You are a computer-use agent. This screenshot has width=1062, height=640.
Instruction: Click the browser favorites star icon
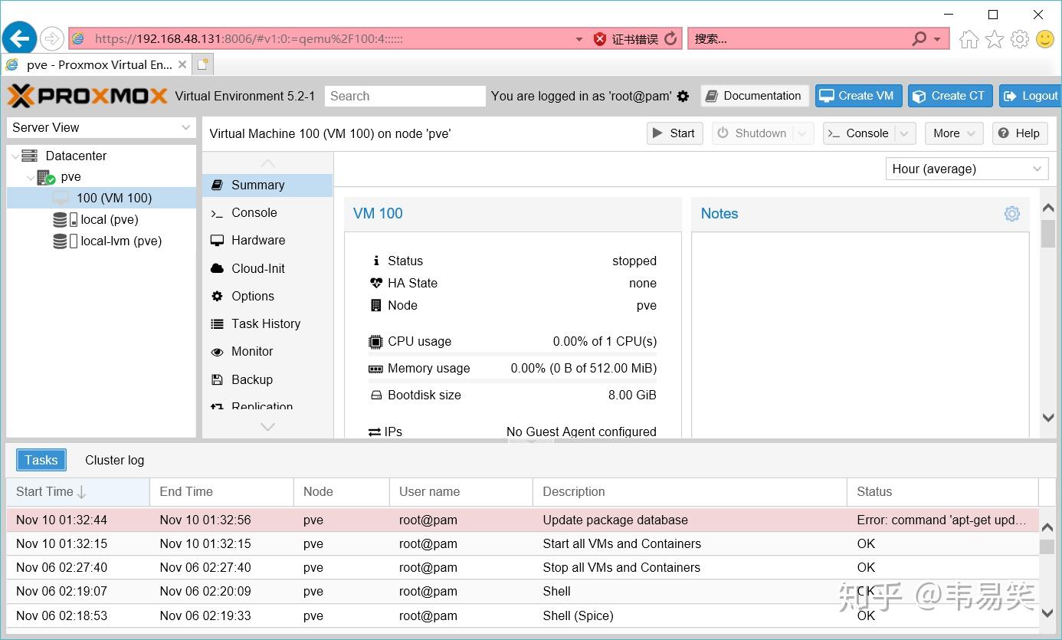[x=995, y=39]
